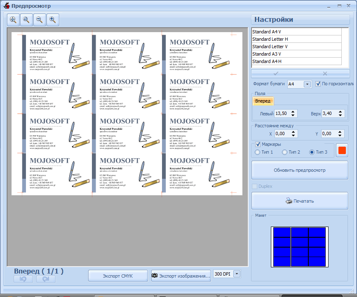Select marker Тип 3 radio button
Image resolution: width=357 pixels, height=297 pixels.
click(x=312, y=152)
